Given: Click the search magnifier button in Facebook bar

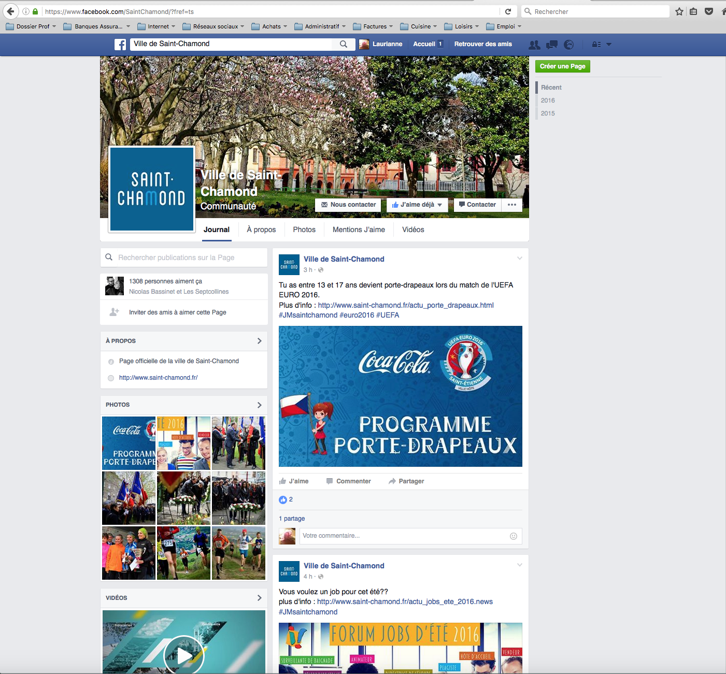Looking at the screenshot, I should click(x=344, y=44).
